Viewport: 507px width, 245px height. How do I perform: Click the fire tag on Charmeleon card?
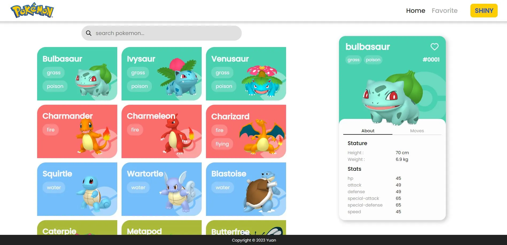tap(135, 130)
